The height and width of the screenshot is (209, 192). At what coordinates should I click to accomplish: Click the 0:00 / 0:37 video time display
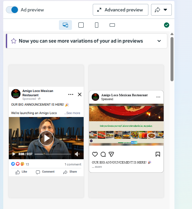[25, 154]
